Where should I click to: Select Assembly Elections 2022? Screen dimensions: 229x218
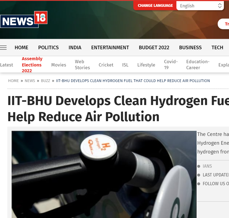coord(32,65)
